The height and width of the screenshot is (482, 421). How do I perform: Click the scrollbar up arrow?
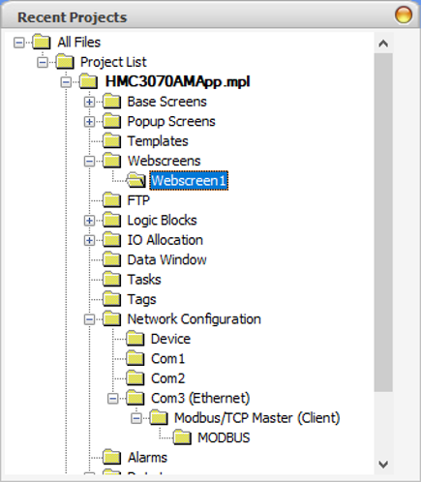383,44
